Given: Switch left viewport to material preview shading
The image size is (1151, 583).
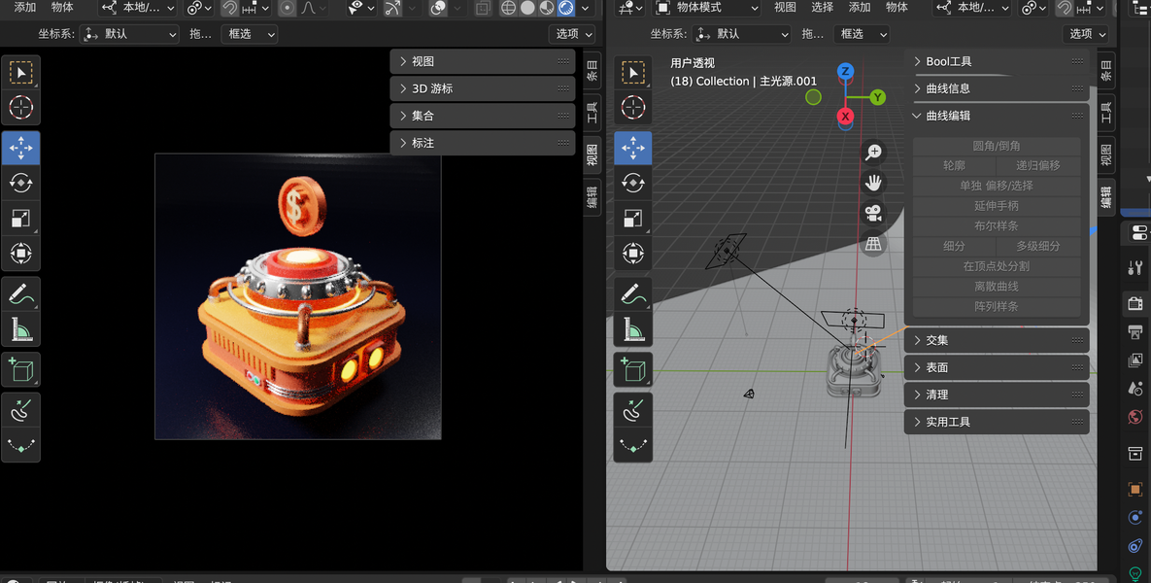Looking at the screenshot, I should 547,8.
